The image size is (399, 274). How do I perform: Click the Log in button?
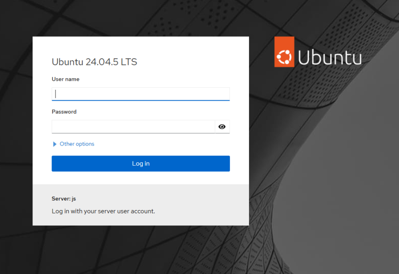click(140, 163)
